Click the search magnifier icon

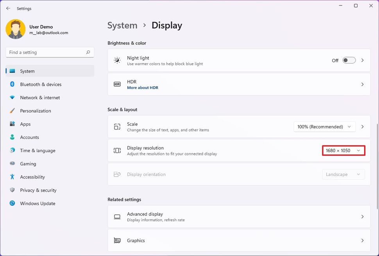click(88, 52)
